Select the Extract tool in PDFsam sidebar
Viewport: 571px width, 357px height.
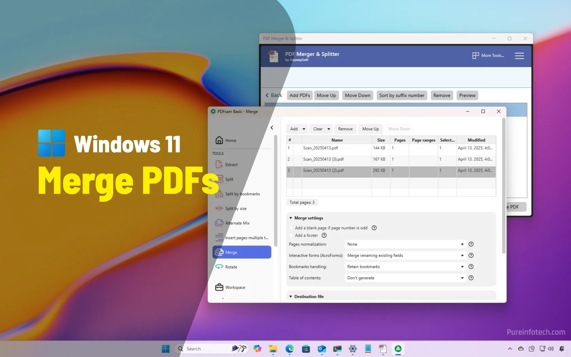pos(231,164)
